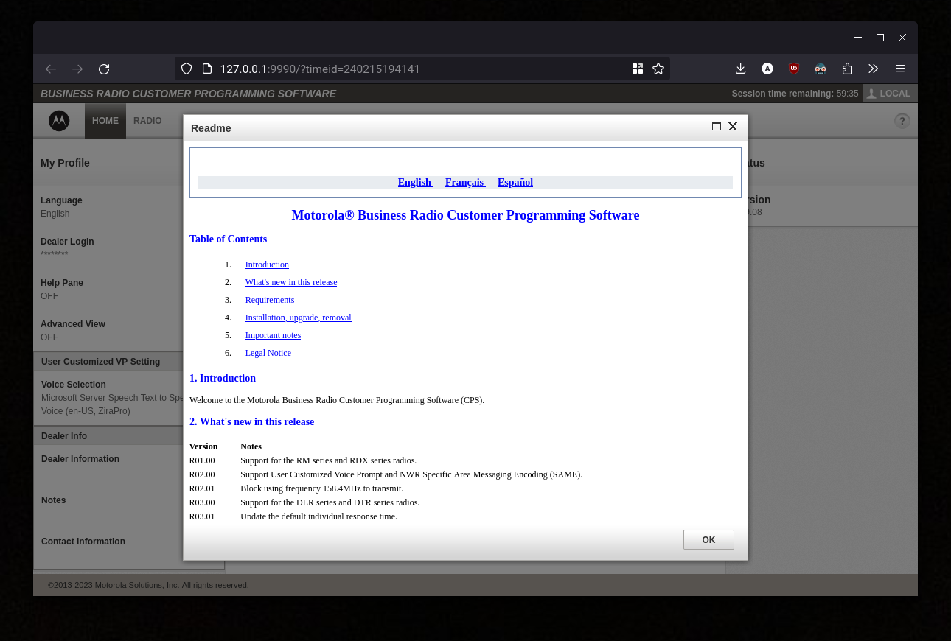Select the HOME tab

point(105,120)
